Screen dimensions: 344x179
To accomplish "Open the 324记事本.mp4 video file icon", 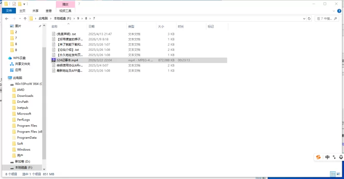I will (x=53, y=60).
